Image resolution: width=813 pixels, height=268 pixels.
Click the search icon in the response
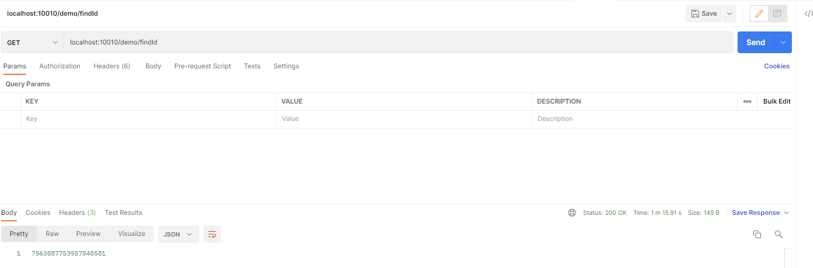(778, 234)
